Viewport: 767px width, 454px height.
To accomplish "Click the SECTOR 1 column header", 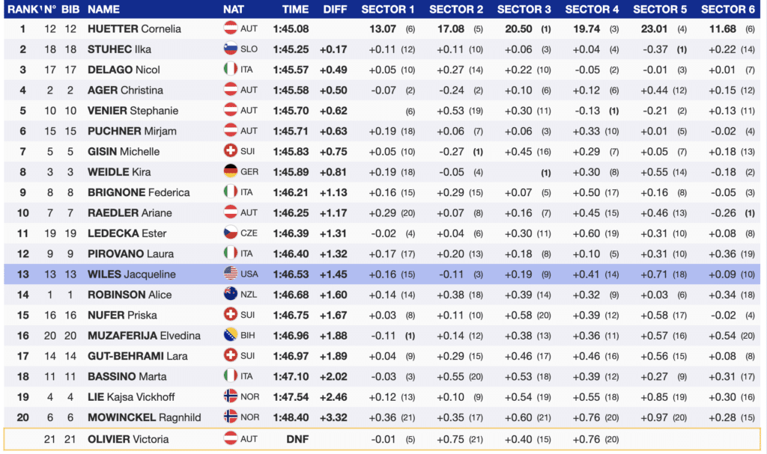I will [x=387, y=9].
